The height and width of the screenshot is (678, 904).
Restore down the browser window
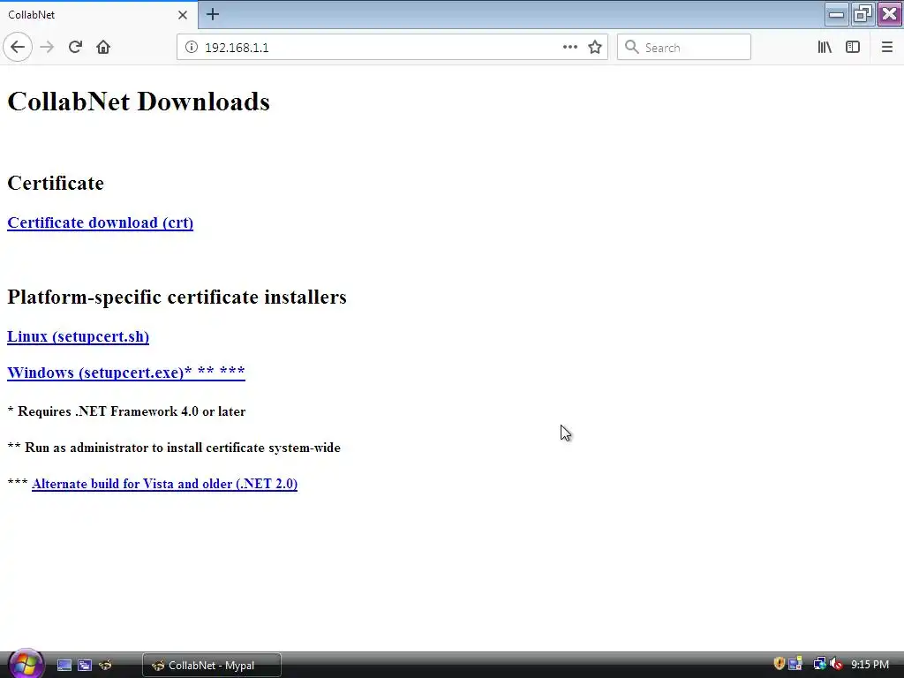tap(863, 14)
